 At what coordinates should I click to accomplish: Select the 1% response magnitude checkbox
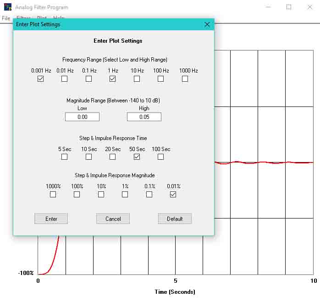coord(125,194)
